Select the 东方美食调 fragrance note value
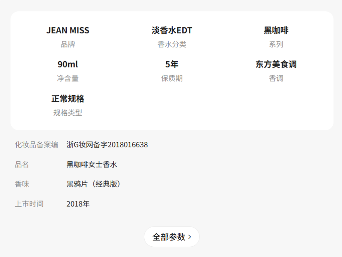This screenshot has width=342, height=257. tap(276, 64)
